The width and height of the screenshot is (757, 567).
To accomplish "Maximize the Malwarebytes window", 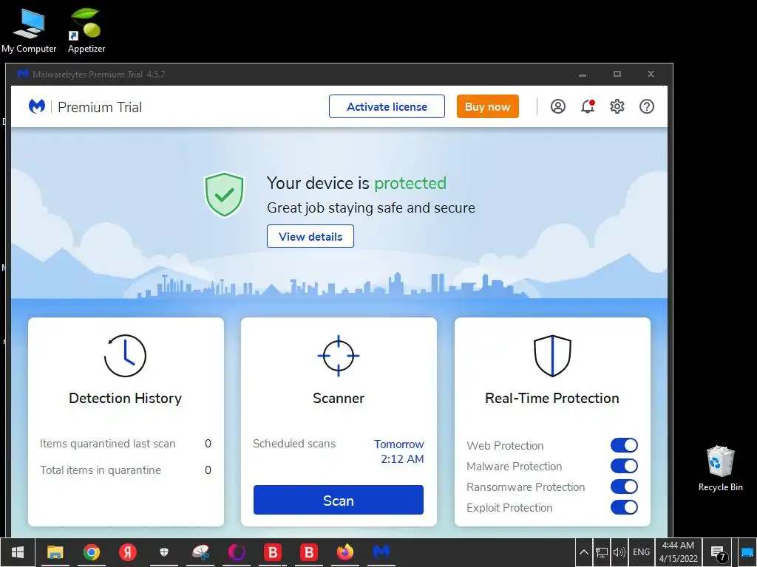I will pyautogui.click(x=617, y=75).
